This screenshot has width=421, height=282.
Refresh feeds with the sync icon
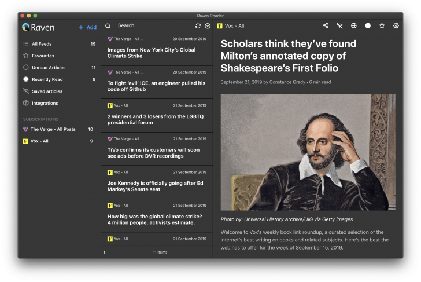click(198, 26)
